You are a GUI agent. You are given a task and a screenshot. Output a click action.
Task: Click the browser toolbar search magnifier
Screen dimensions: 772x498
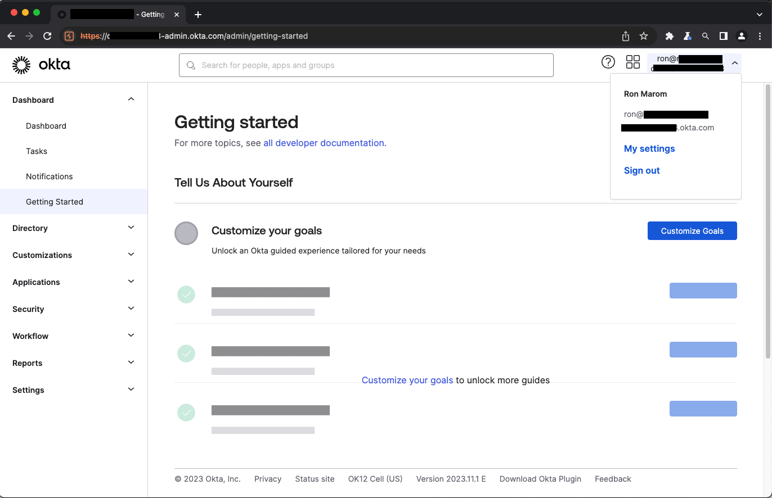(x=706, y=36)
